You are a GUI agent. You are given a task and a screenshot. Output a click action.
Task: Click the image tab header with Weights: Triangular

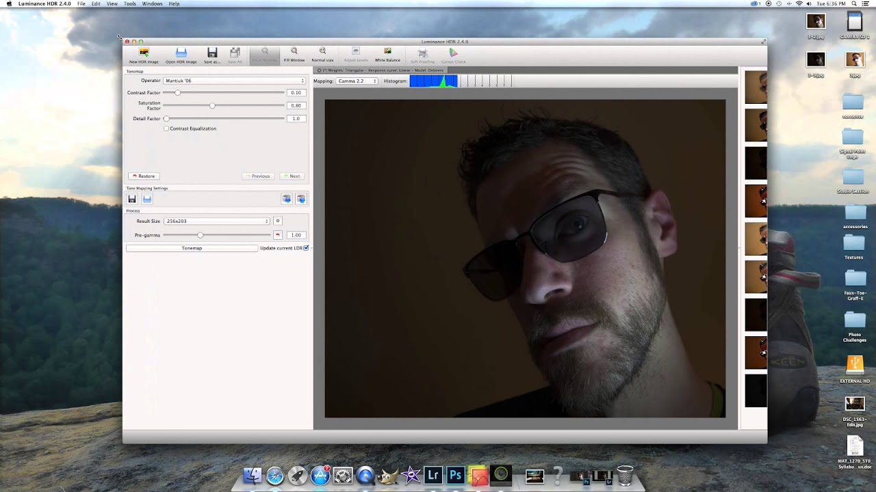tap(380, 70)
